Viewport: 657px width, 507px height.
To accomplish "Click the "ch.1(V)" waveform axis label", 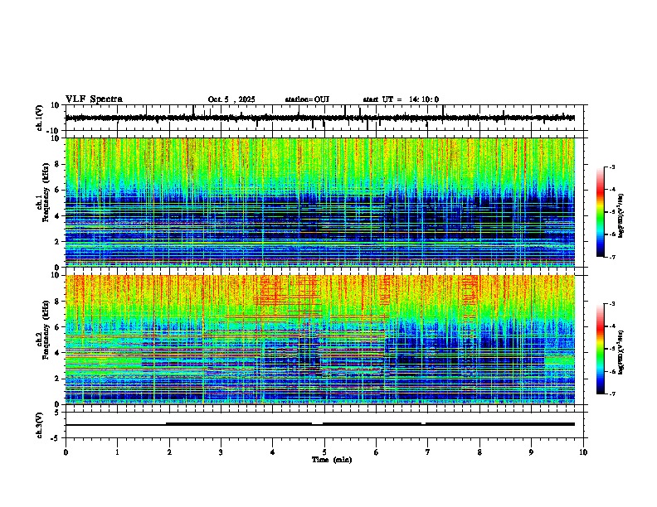I will (x=40, y=118).
